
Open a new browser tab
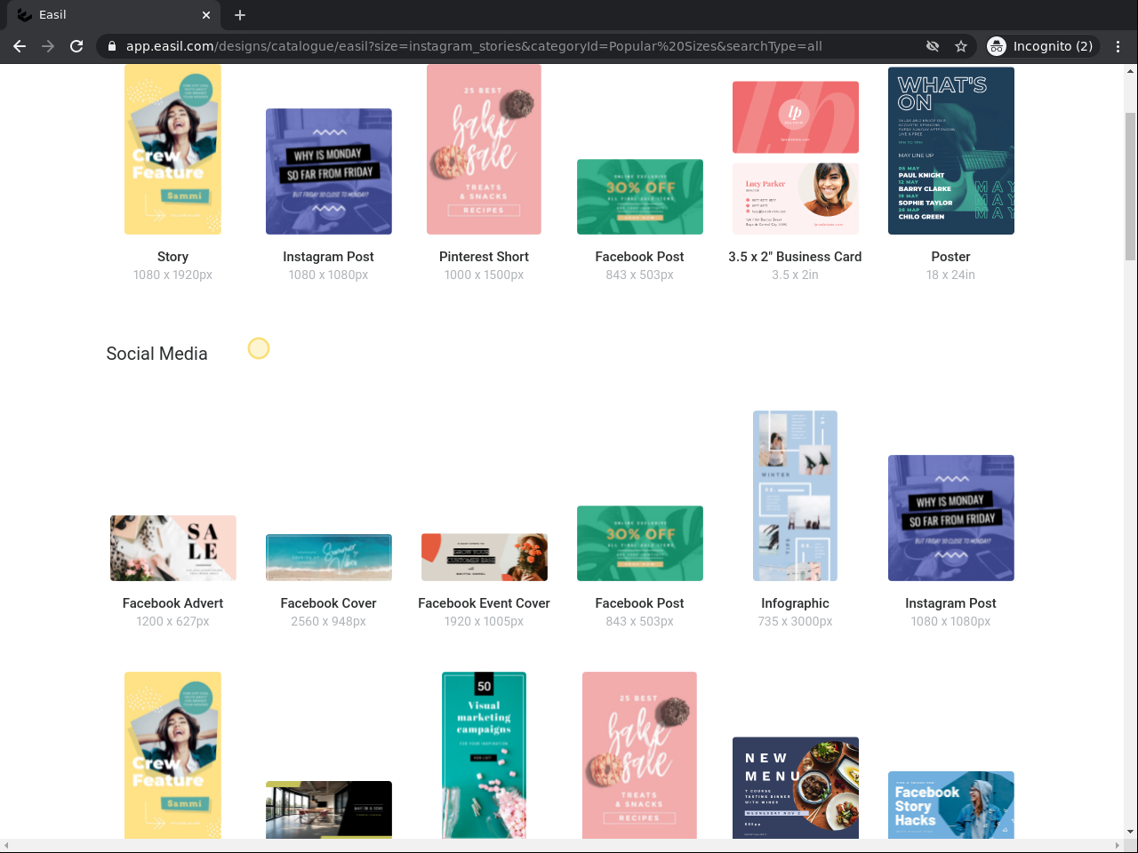pos(240,15)
